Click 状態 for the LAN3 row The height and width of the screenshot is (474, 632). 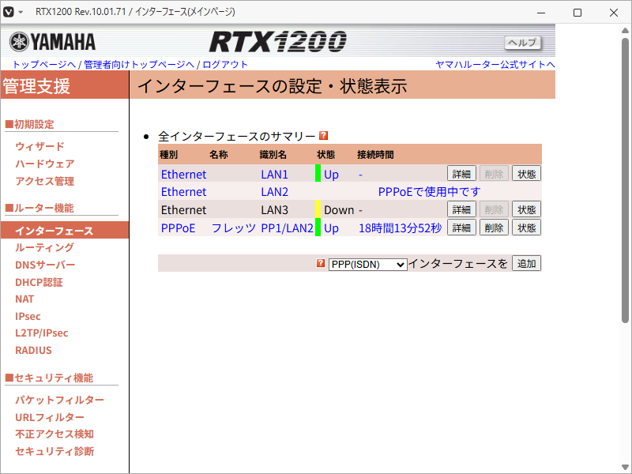tap(526, 209)
